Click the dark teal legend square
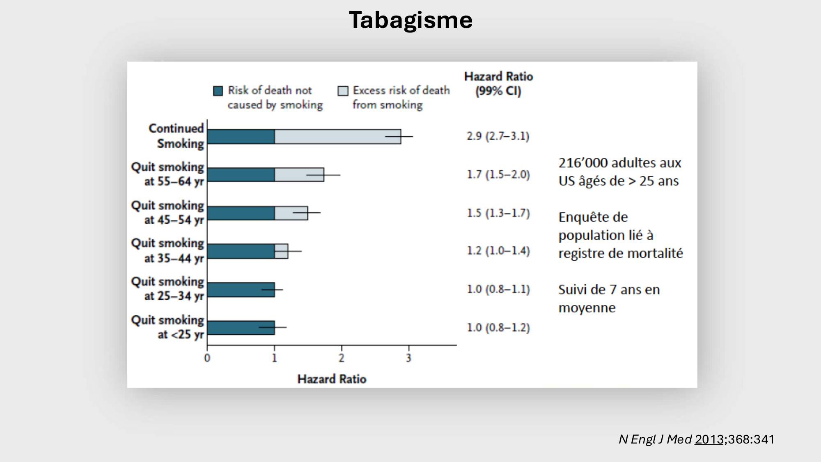The width and height of the screenshot is (821, 462). pyautogui.click(x=218, y=91)
